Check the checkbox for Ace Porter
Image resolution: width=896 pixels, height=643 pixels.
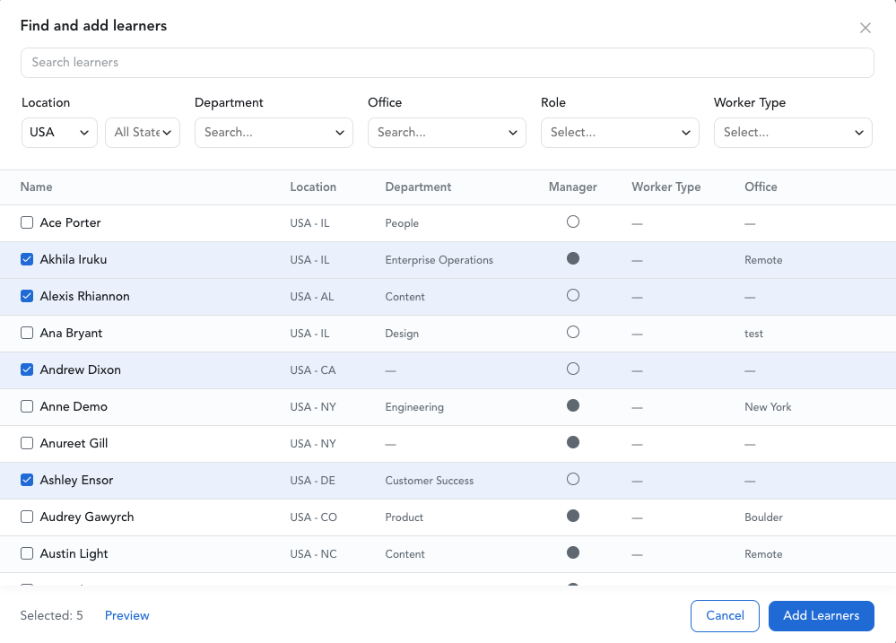point(27,222)
